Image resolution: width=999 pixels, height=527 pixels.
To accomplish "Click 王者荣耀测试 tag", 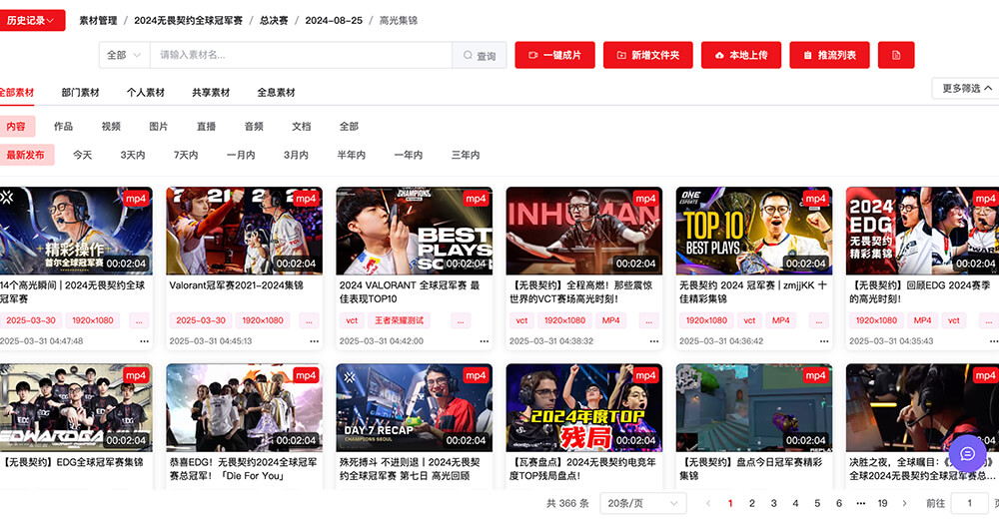I will pyautogui.click(x=399, y=320).
